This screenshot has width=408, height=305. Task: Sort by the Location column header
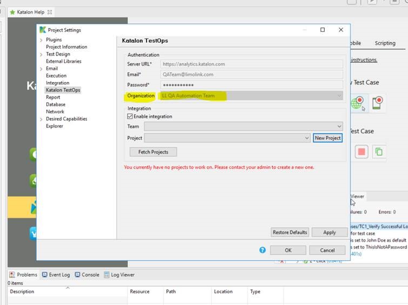[x=230, y=292]
